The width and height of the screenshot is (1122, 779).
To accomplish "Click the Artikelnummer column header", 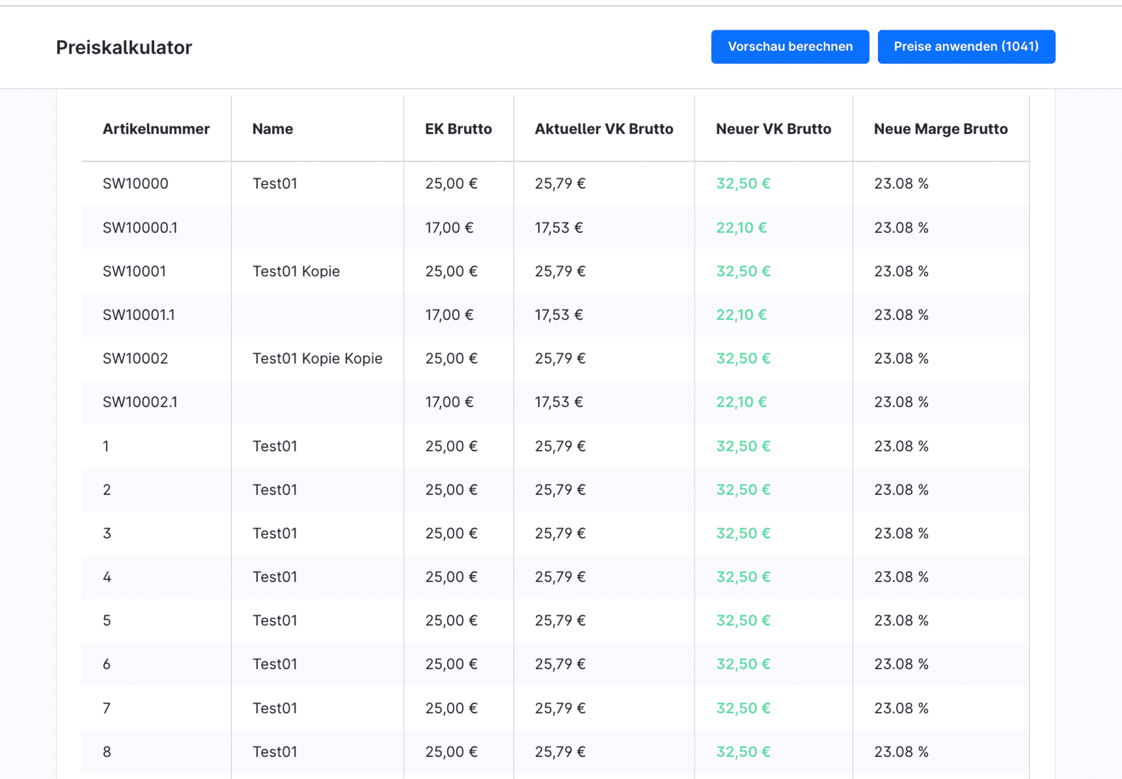I will [x=156, y=129].
